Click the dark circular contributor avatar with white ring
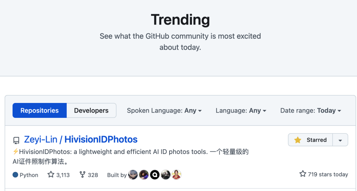357x191 pixels. pos(155,174)
